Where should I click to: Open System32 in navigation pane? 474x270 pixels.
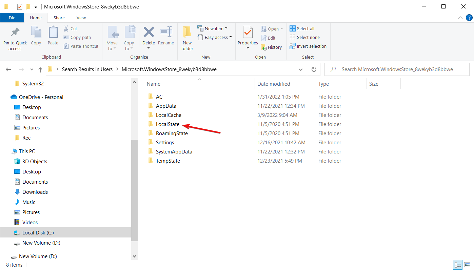[x=33, y=83]
